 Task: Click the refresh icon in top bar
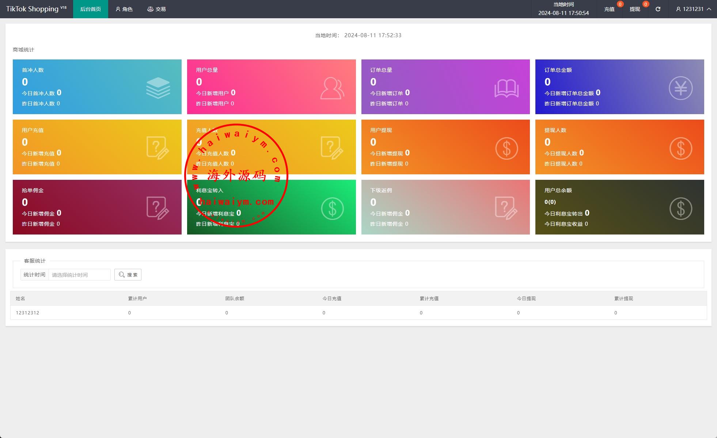[x=658, y=9]
